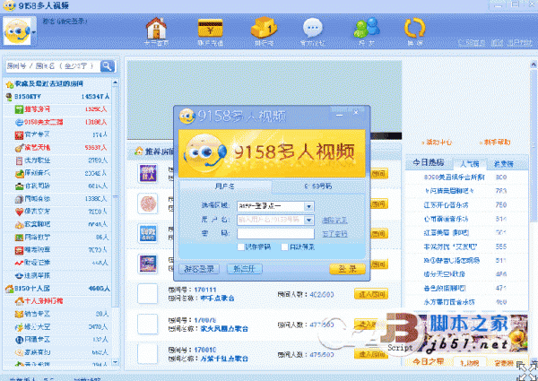Switch to the 人气榜 tab

[470, 164]
